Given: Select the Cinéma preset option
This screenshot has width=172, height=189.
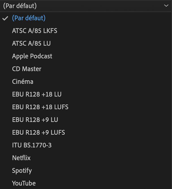Looking at the screenshot, I should pyautogui.click(x=23, y=82).
